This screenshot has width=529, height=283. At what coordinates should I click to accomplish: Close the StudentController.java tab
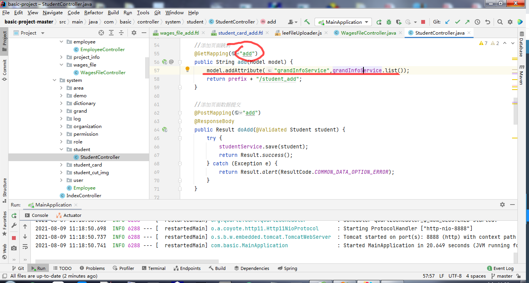click(469, 33)
